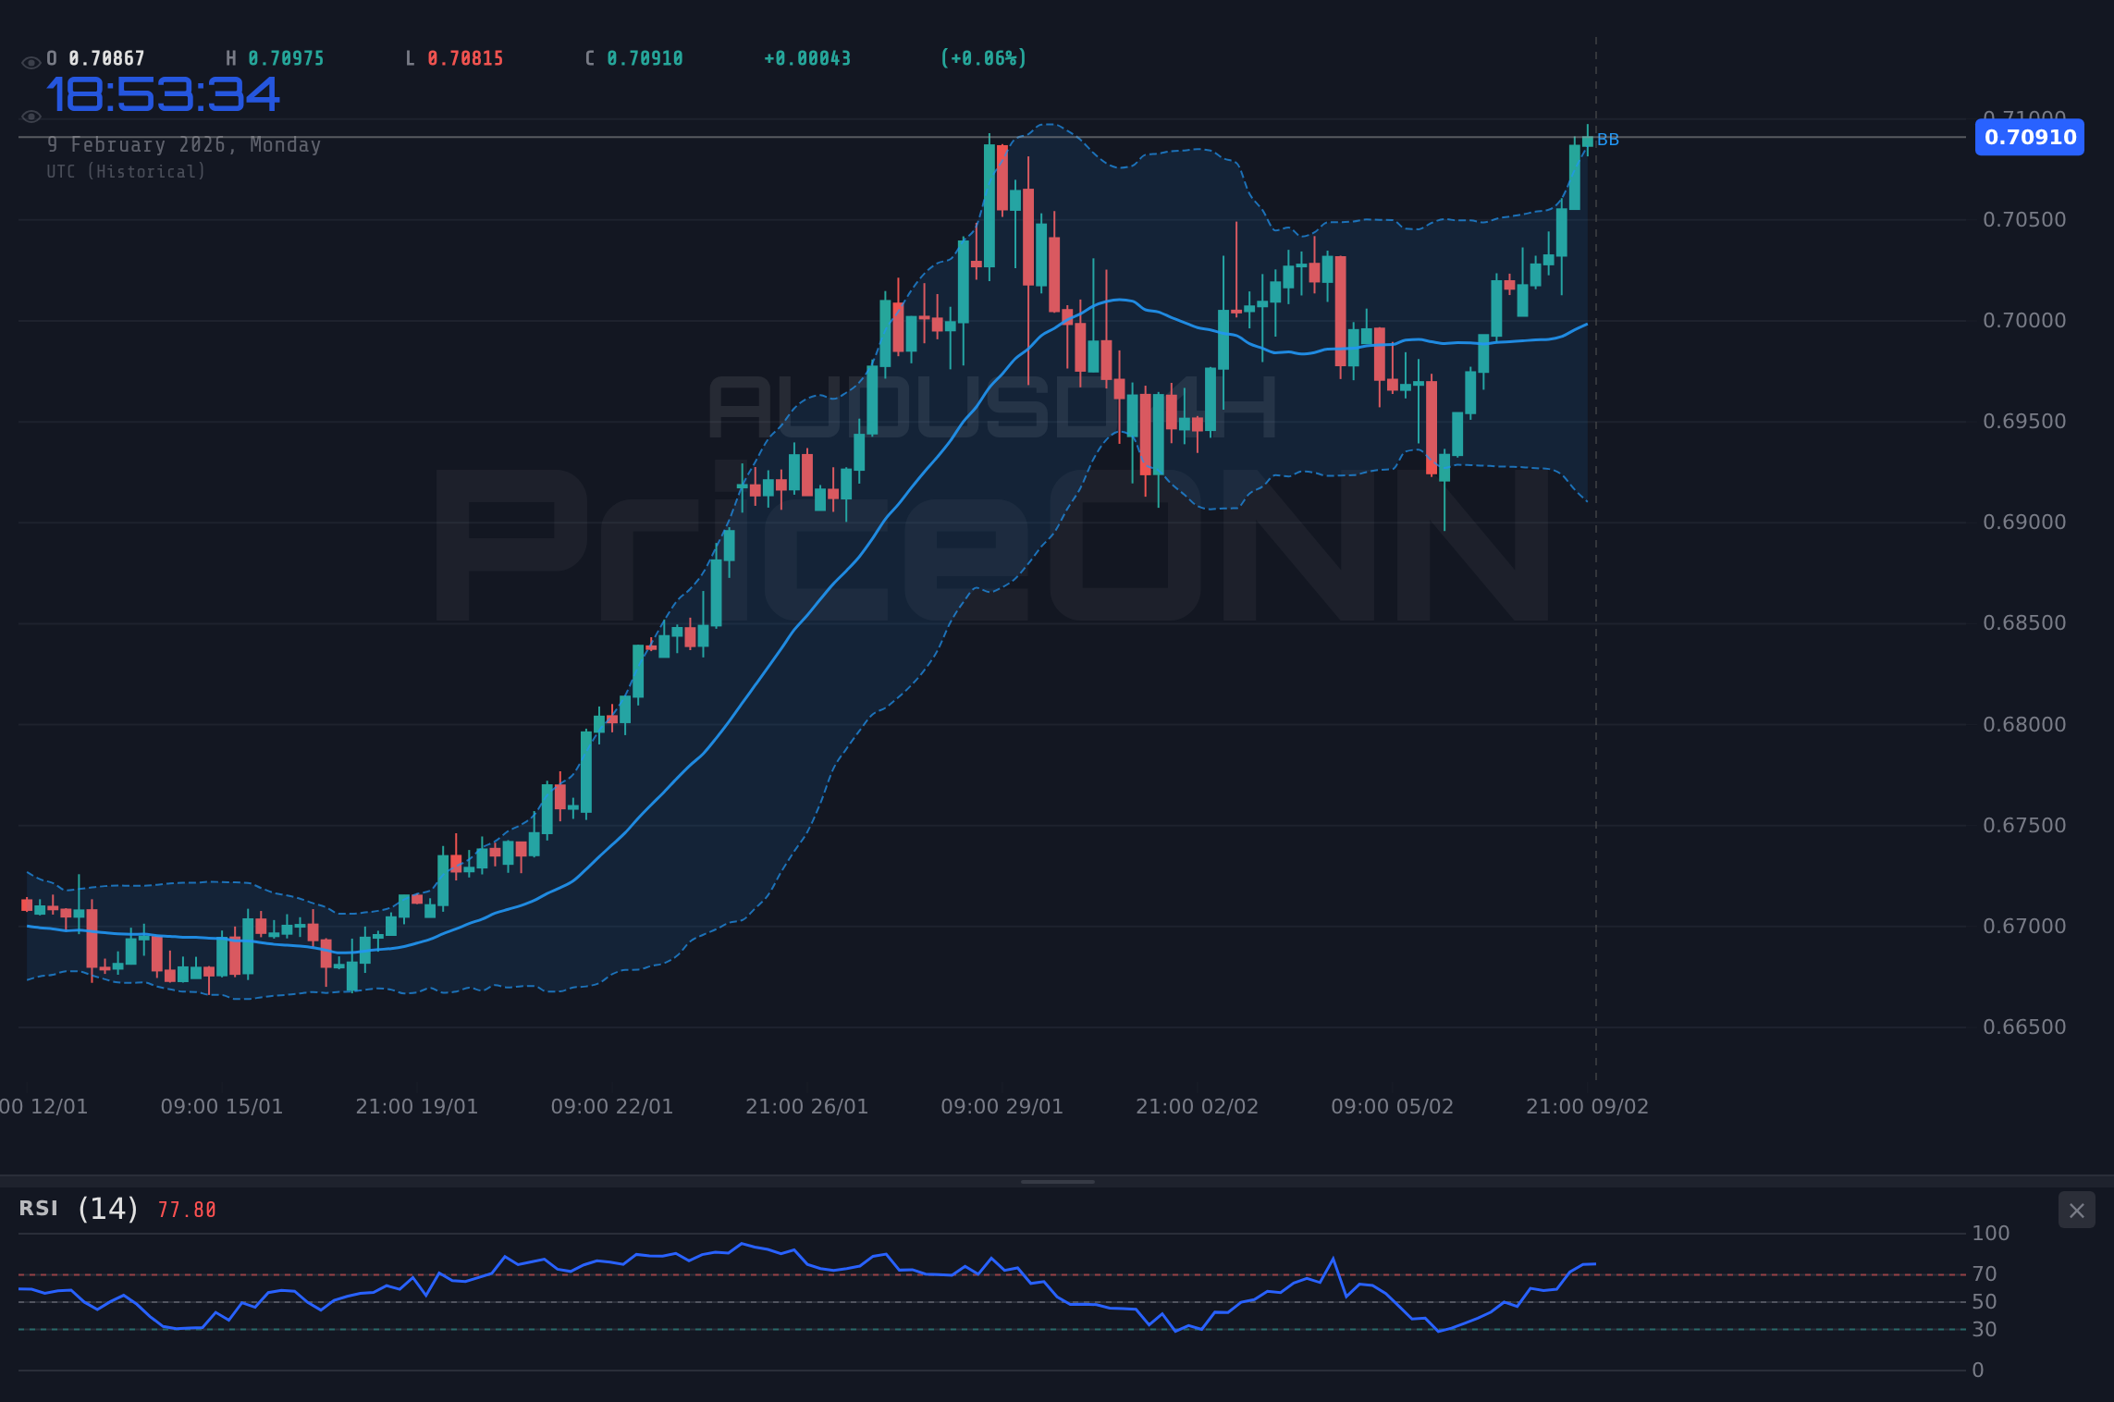
Task: Click the RSI 70 overbought level label
Action: [1985, 1274]
